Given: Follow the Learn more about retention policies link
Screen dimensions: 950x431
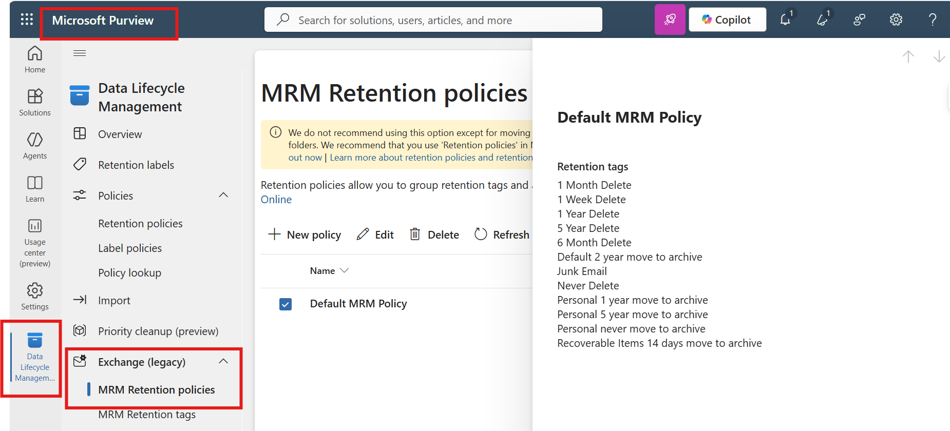Looking at the screenshot, I should click(x=431, y=158).
